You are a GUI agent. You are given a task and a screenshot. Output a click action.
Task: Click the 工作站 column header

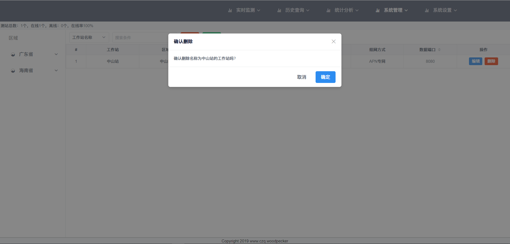(x=113, y=50)
